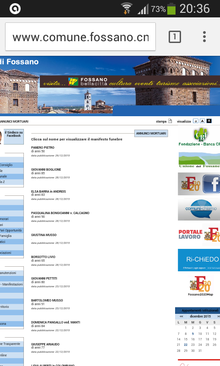The width and height of the screenshot is (220, 366).
Task: Open the browser three-dot overflow menu
Action: click(x=204, y=37)
